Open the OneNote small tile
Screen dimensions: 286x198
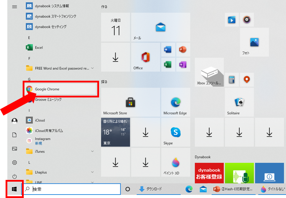tap(183, 65)
